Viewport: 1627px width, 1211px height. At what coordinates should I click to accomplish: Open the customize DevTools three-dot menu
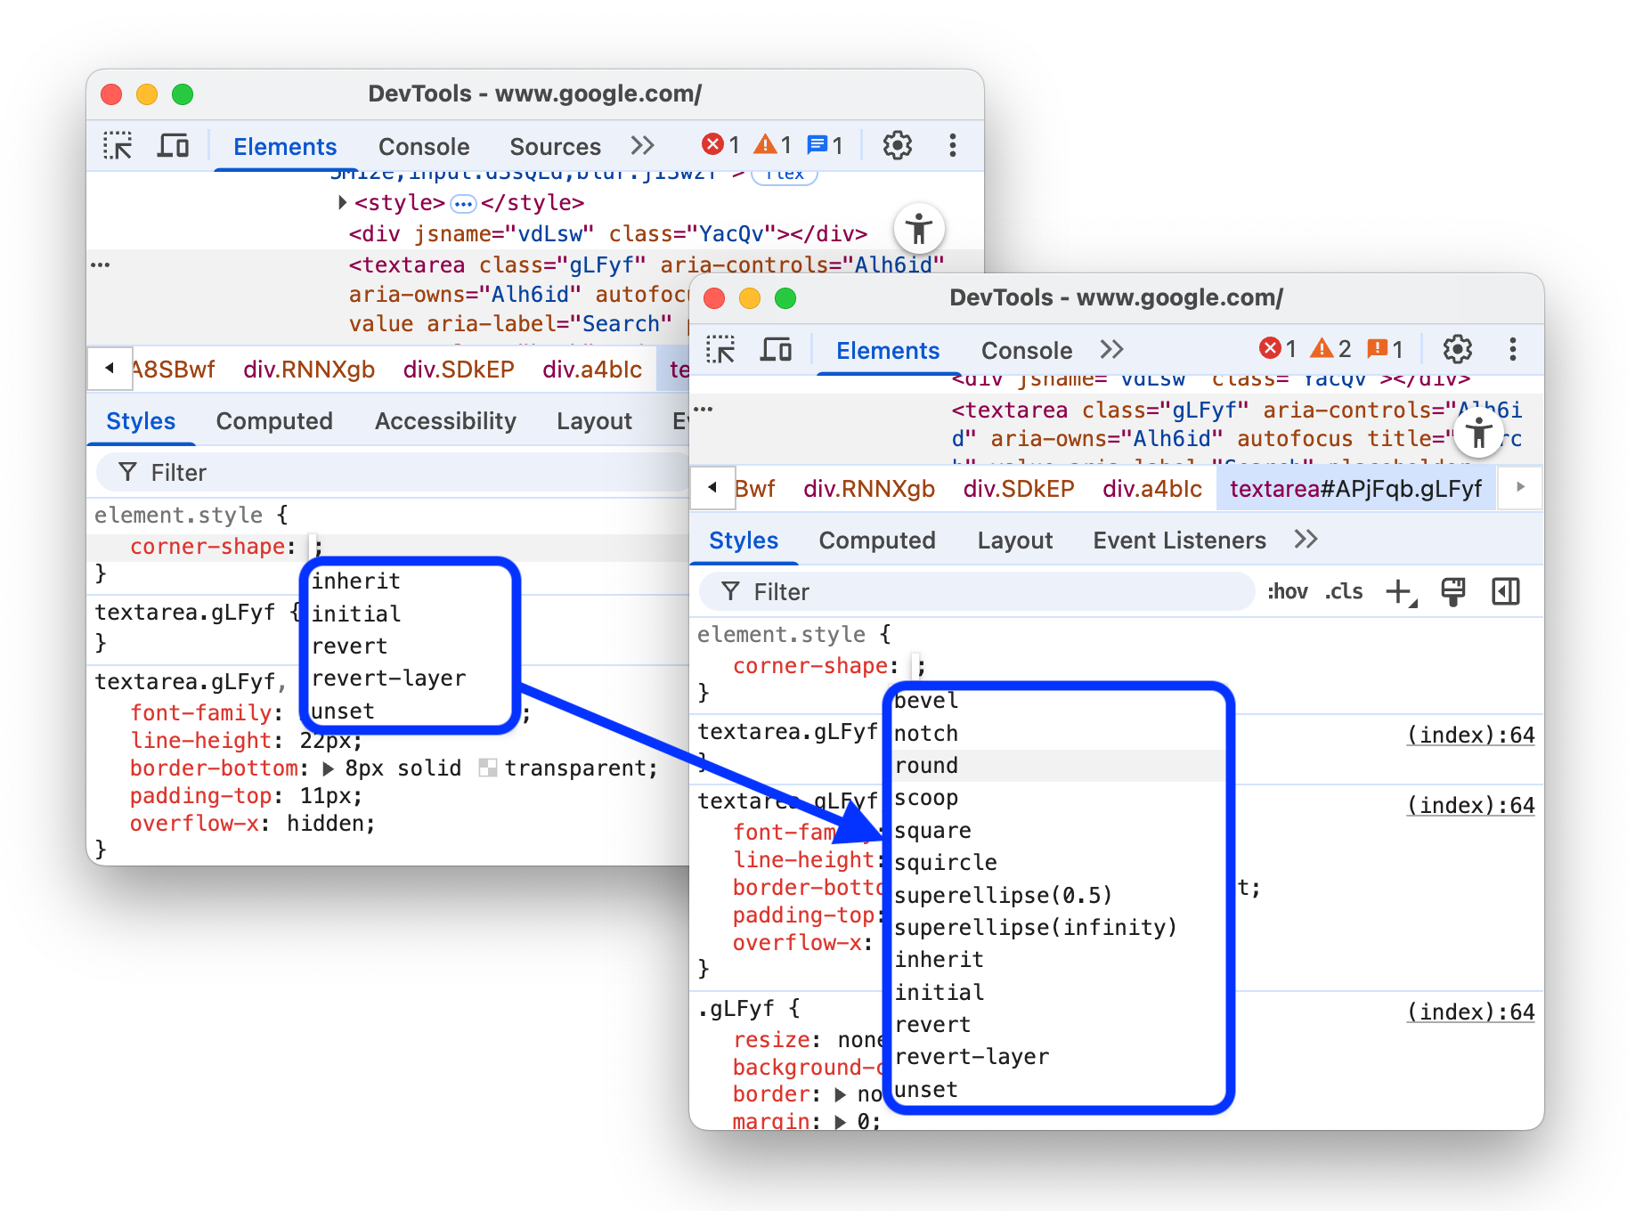coord(1514,349)
